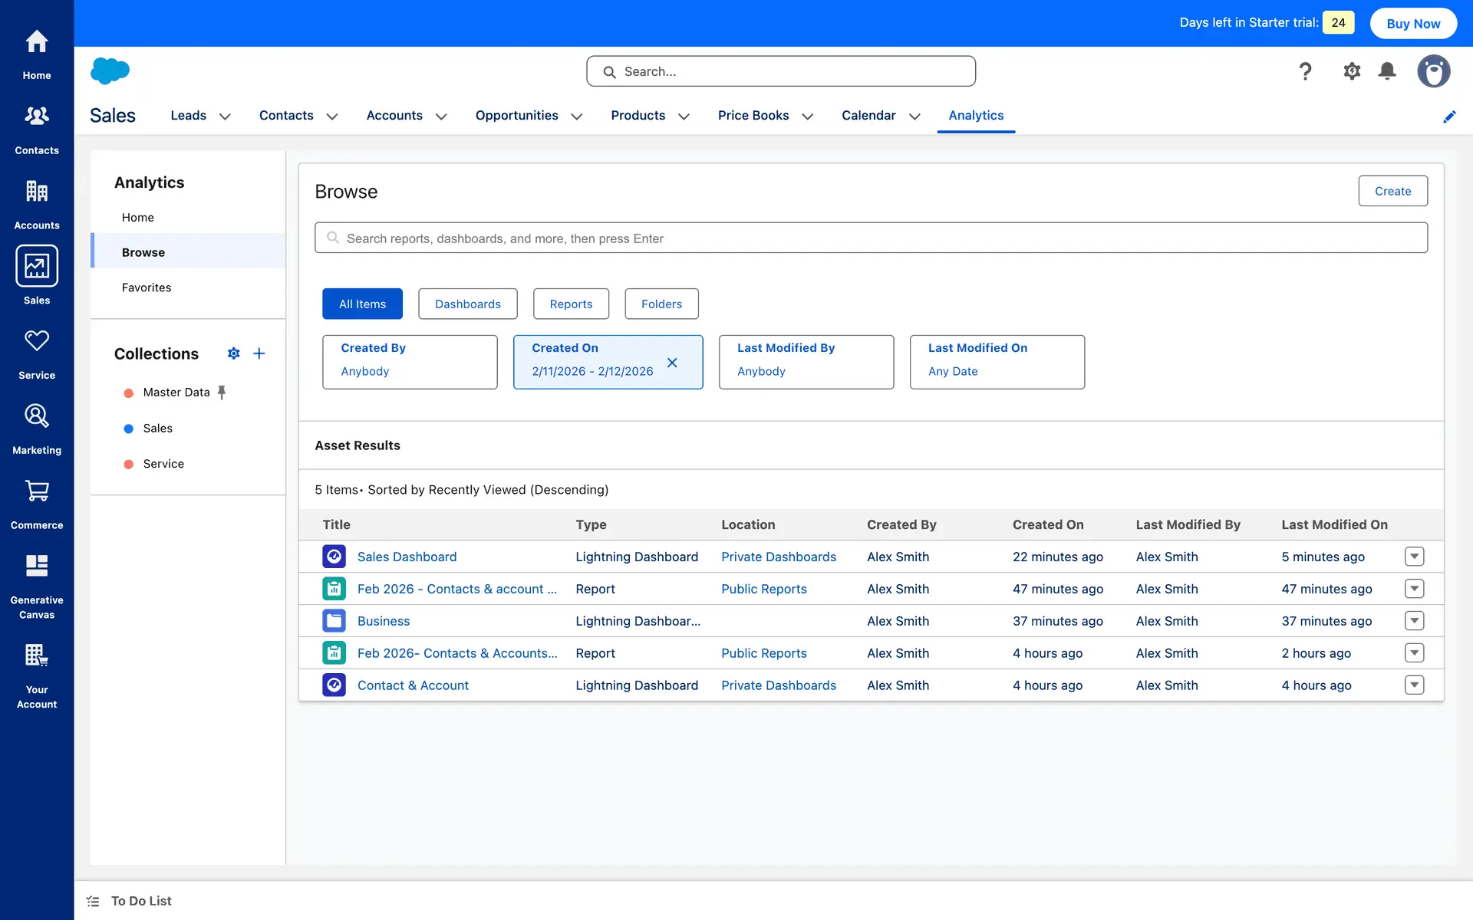Image resolution: width=1473 pixels, height=920 pixels.
Task: Select the Master Data collection's red dot
Action: click(129, 393)
